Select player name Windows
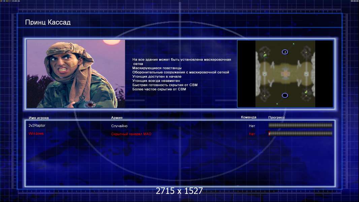 (36, 133)
